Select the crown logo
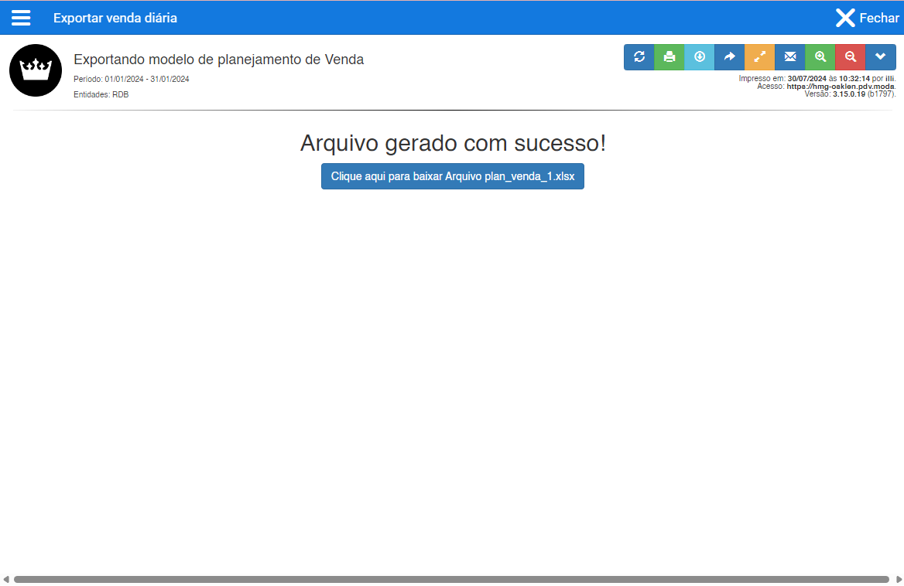The image size is (904, 586). [35, 70]
